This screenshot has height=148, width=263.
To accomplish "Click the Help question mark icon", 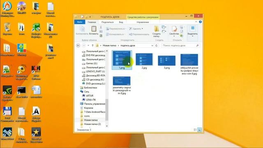I will point(200,22).
